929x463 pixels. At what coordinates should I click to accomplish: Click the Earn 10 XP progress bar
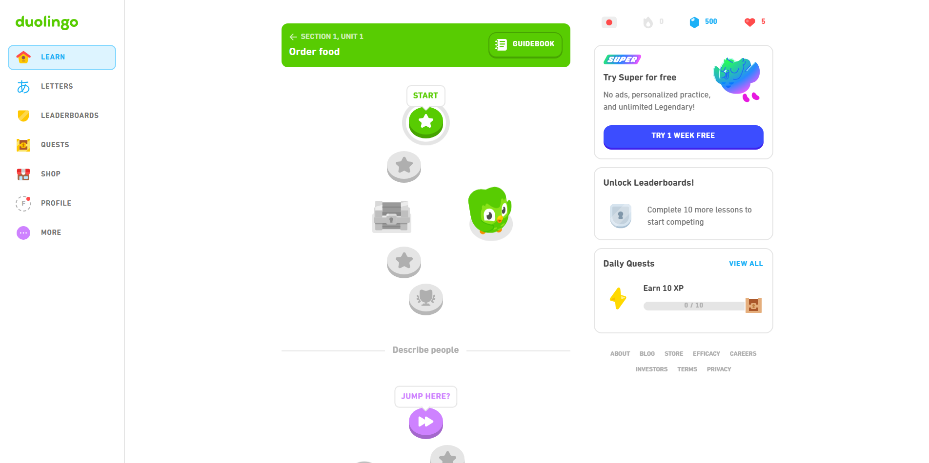[x=693, y=305]
